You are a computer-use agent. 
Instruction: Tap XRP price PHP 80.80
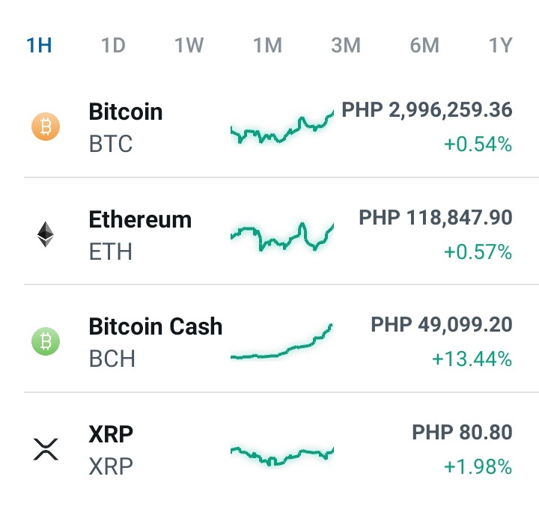463,432
